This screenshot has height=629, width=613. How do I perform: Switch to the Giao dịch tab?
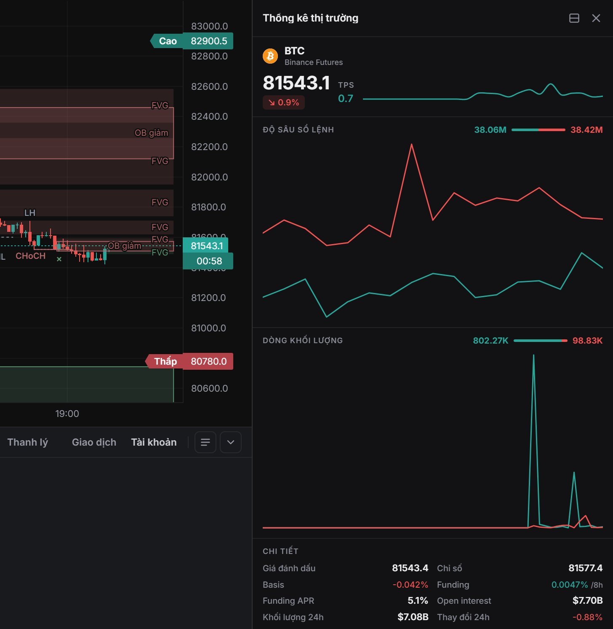(94, 442)
